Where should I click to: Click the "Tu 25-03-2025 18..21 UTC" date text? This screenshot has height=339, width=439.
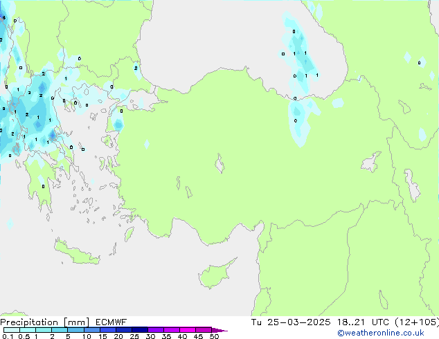coord(320,322)
